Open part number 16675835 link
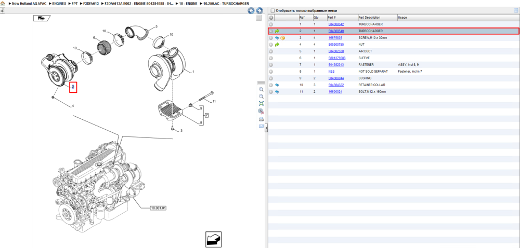This screenshot has width=520, height=248. pos(335,38)
